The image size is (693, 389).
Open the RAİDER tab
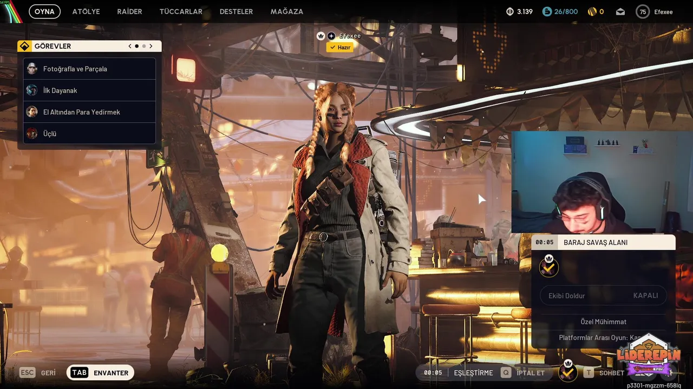pos(129,11)
